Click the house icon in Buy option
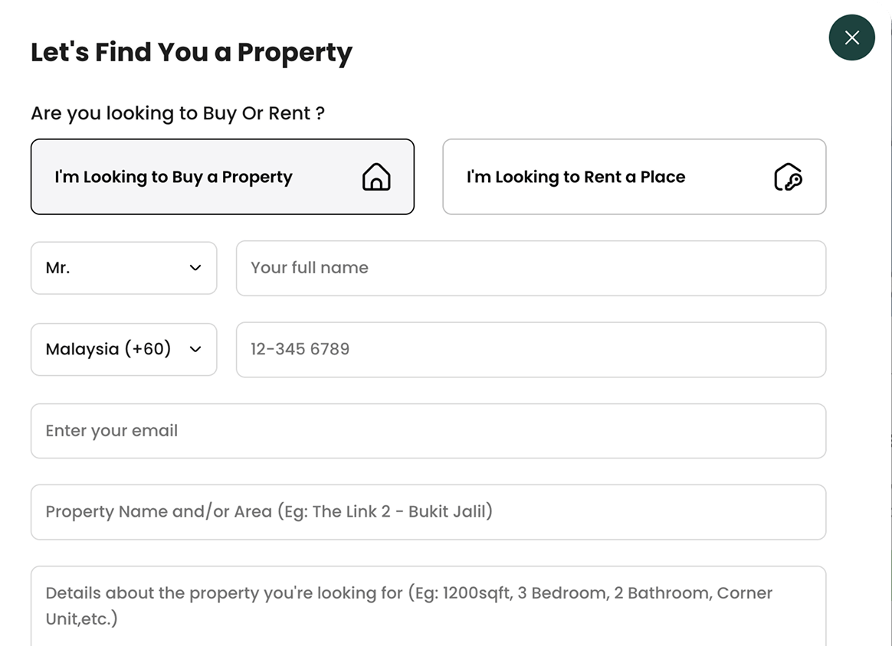The height and width of the screenshot is (646, 892). pyautogui.click(x=376, y=177)
